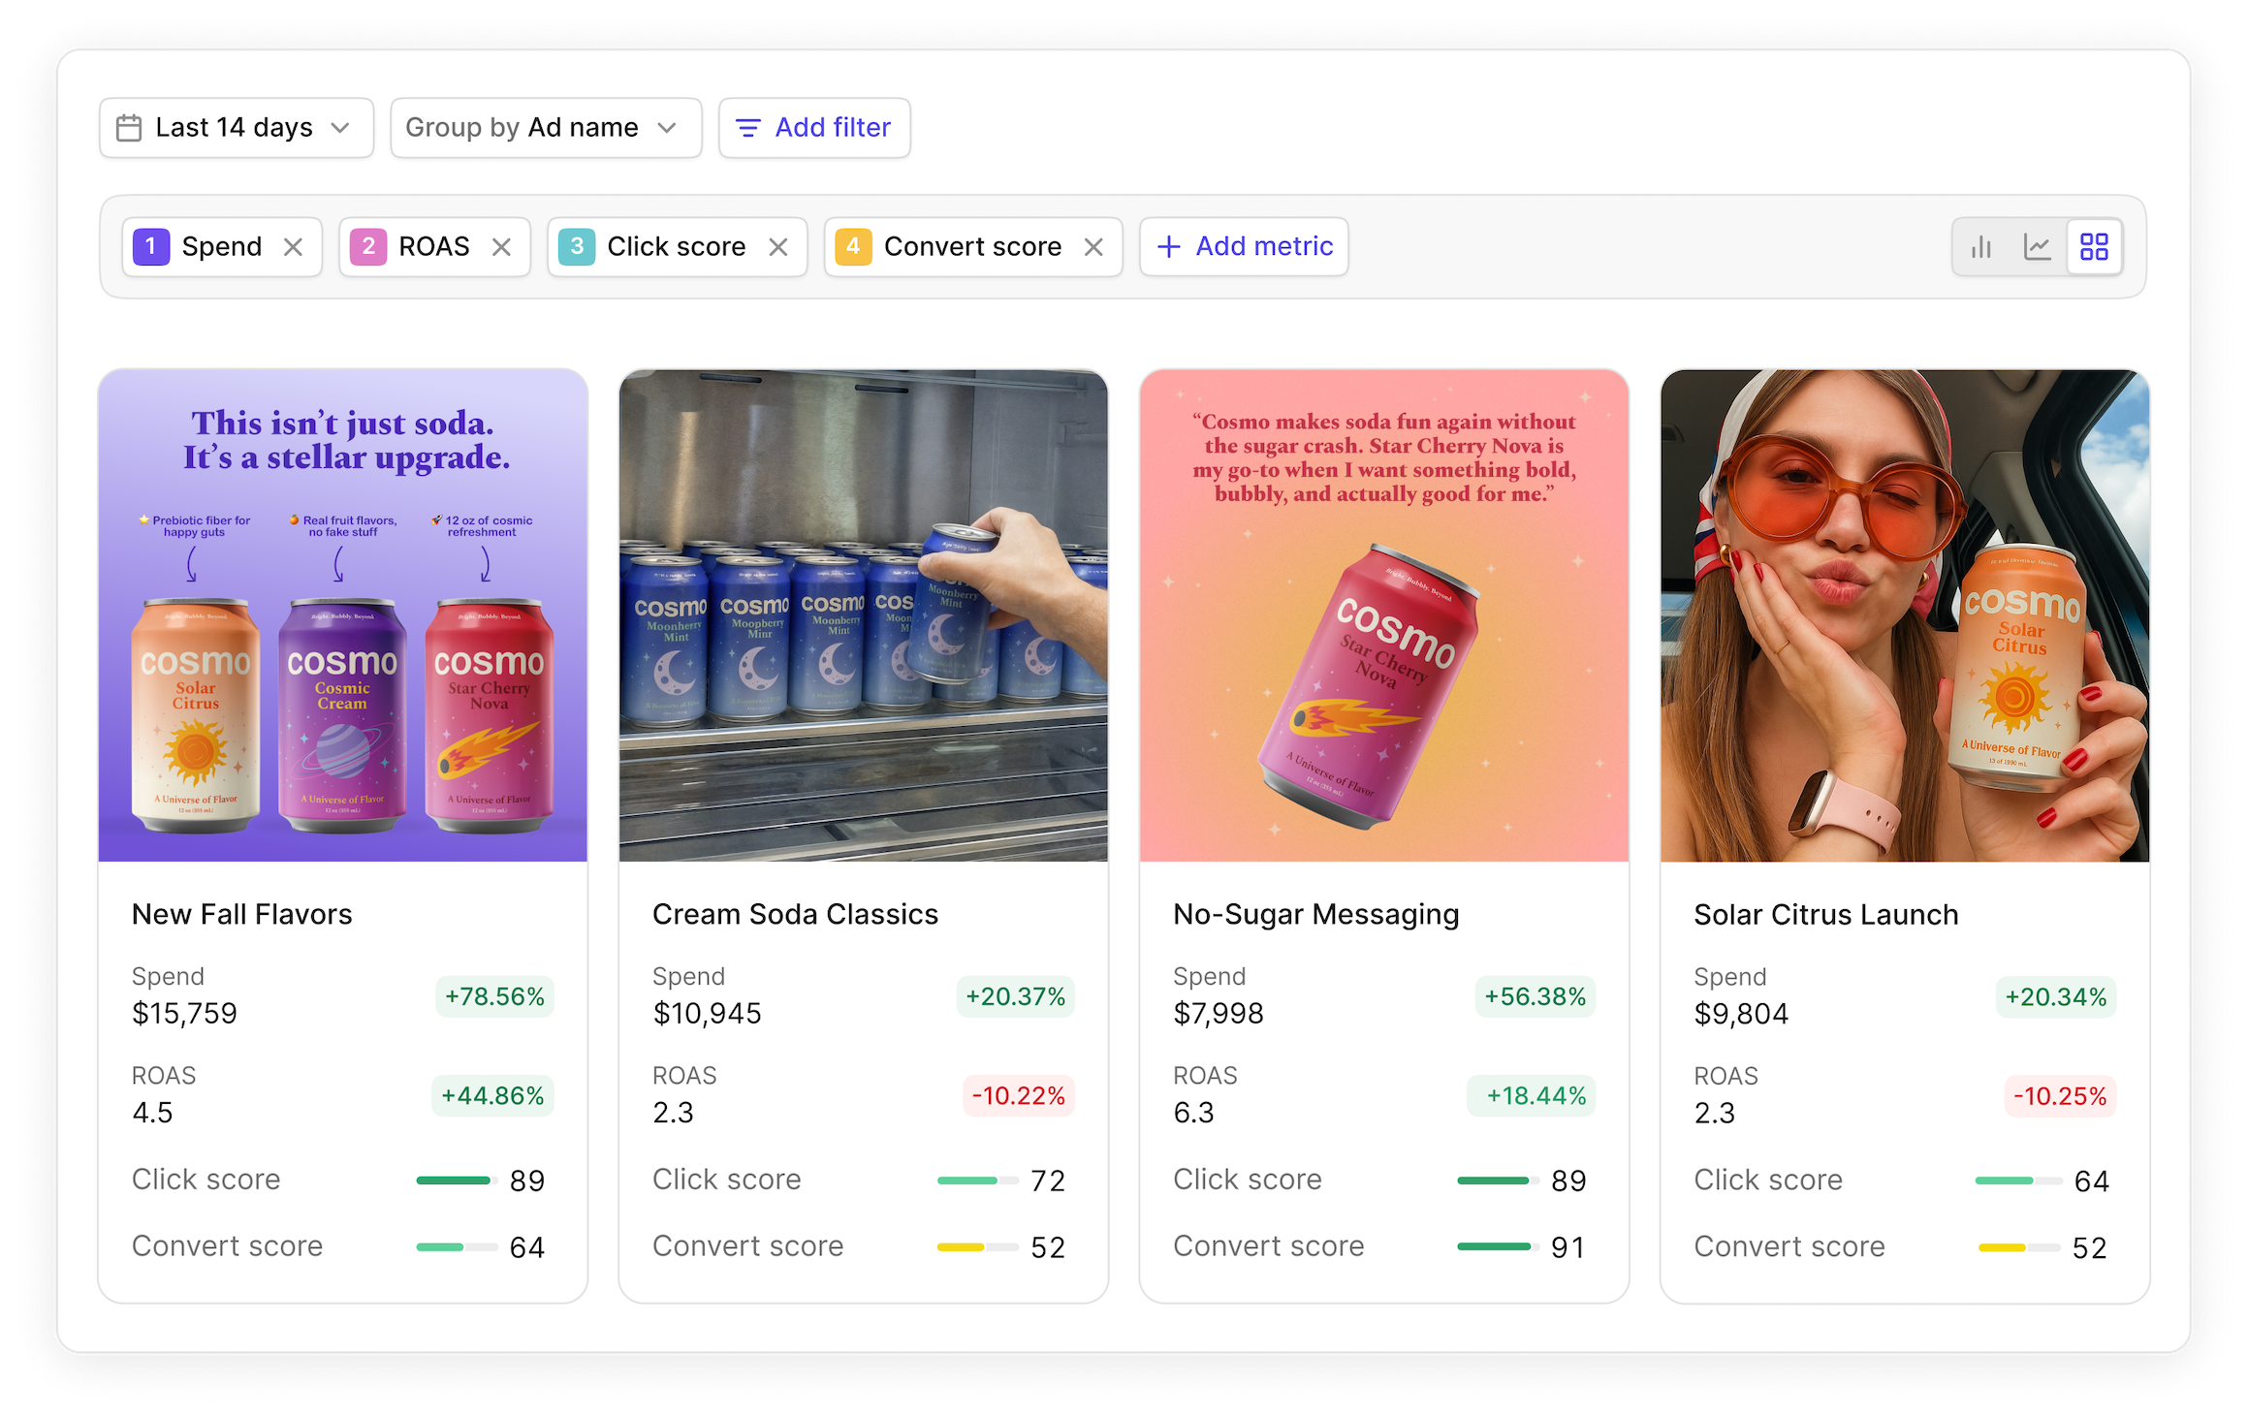The height and width of the screenshot is (1417, 2248).
Task: Open the New Fall Flavors ad thumbnail
Action: 343,614
